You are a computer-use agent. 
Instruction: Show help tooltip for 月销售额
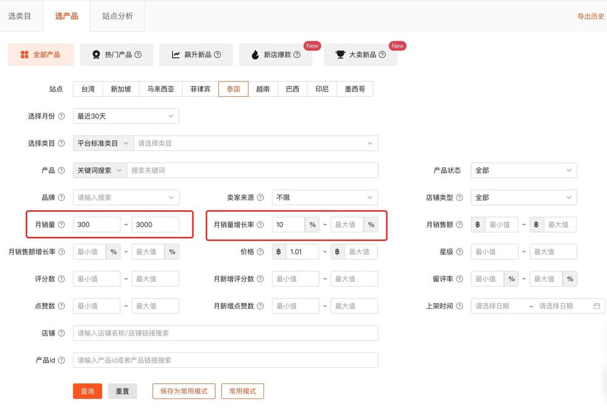tap(459, 224)
